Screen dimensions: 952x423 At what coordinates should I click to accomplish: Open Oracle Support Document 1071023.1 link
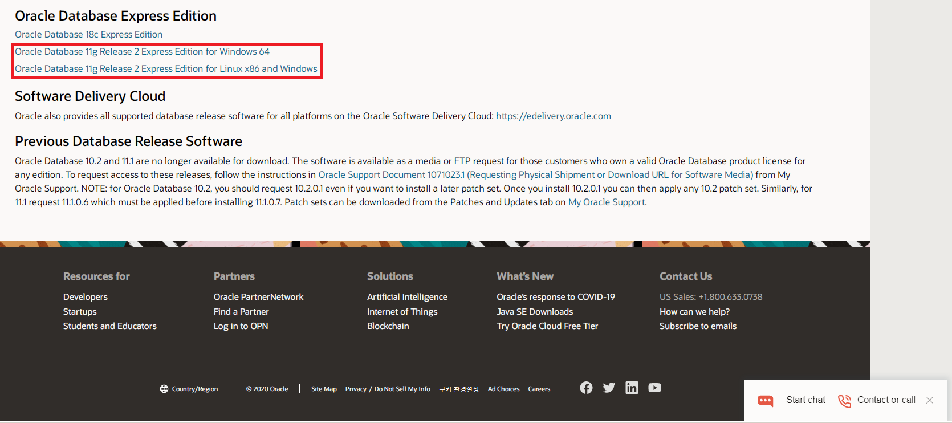[x=536, y=174]
